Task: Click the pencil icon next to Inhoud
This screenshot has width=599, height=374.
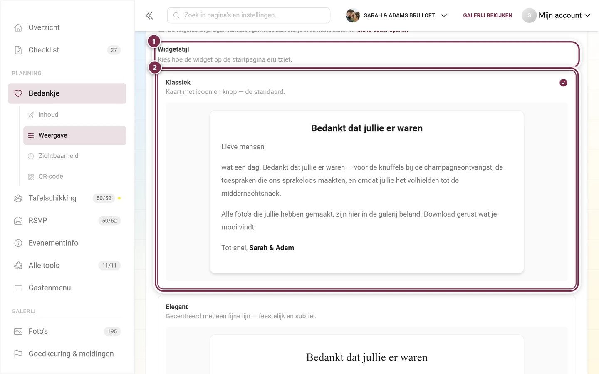Action: click(31, 115)
